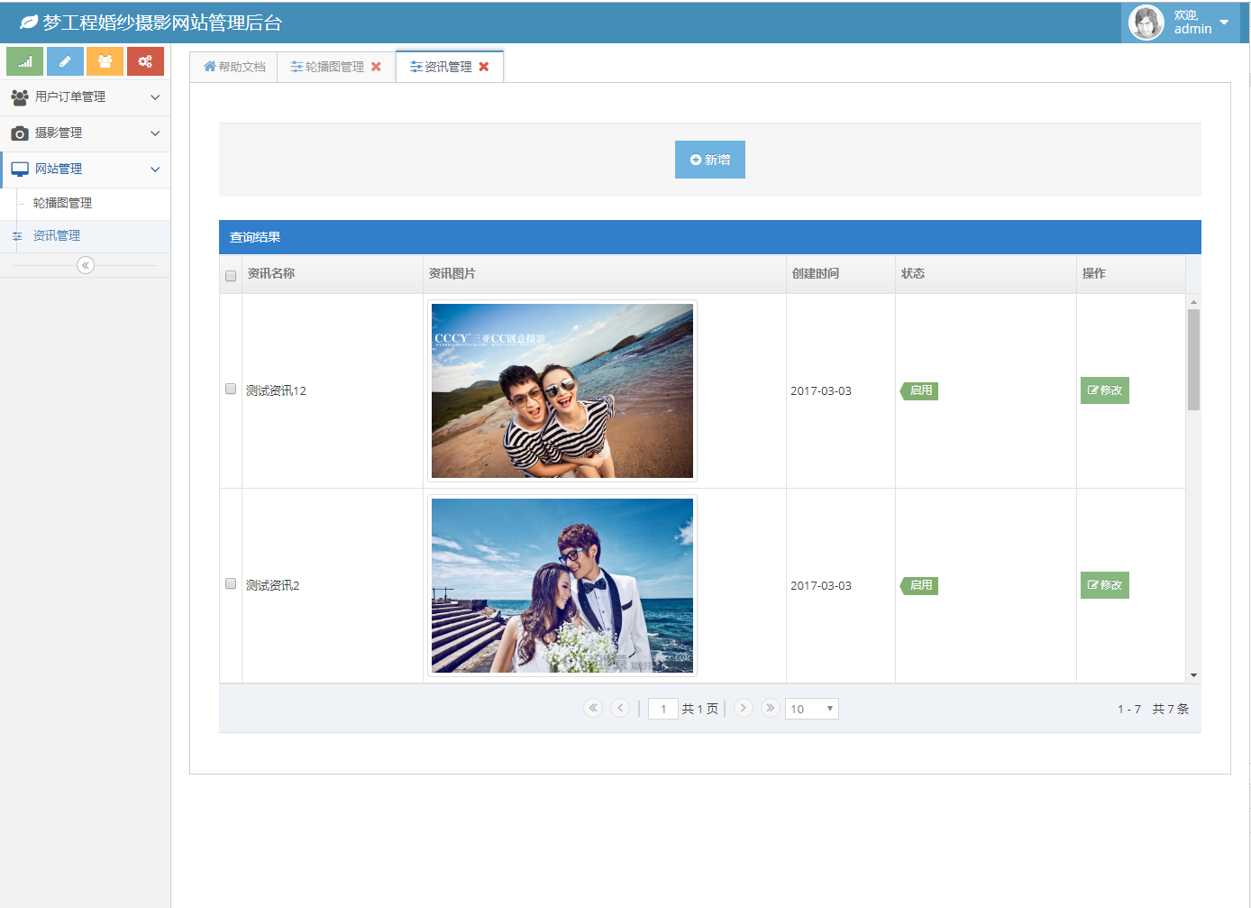
Task: Open 轮播图管理 in the sidebar
Action: [62, 204]
